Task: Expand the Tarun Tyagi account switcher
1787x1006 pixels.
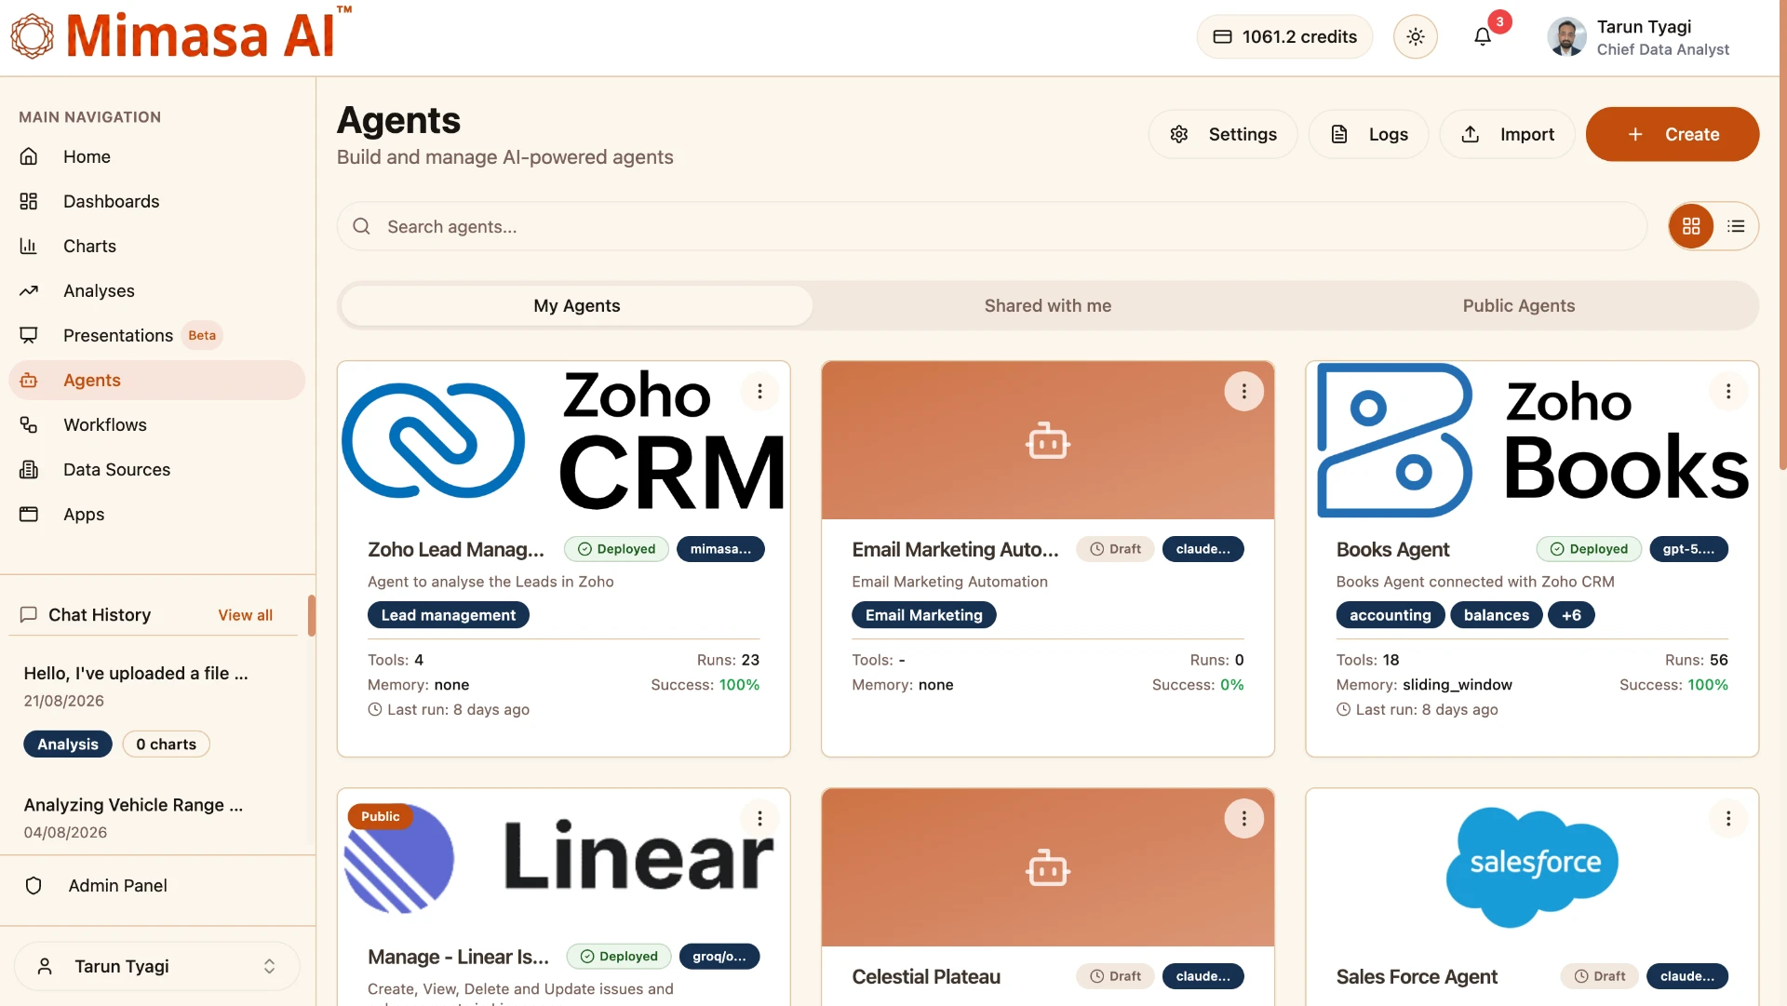Action: click(157, 966)
